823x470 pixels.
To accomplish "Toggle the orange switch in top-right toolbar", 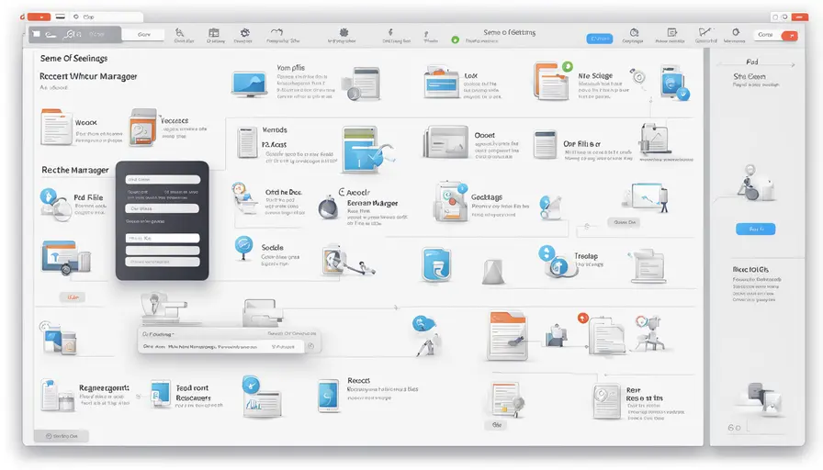I will pyautogui.click(x=788, y=35).
